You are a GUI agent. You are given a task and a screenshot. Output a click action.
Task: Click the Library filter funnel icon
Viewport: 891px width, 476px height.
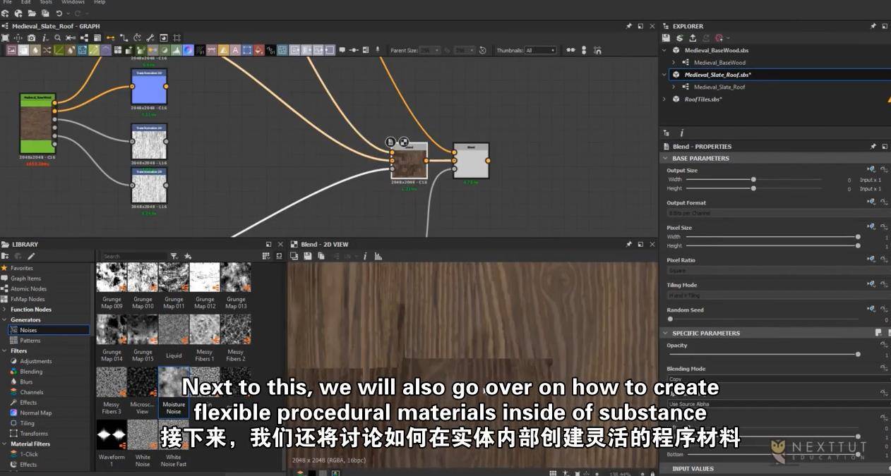(174, 256)
